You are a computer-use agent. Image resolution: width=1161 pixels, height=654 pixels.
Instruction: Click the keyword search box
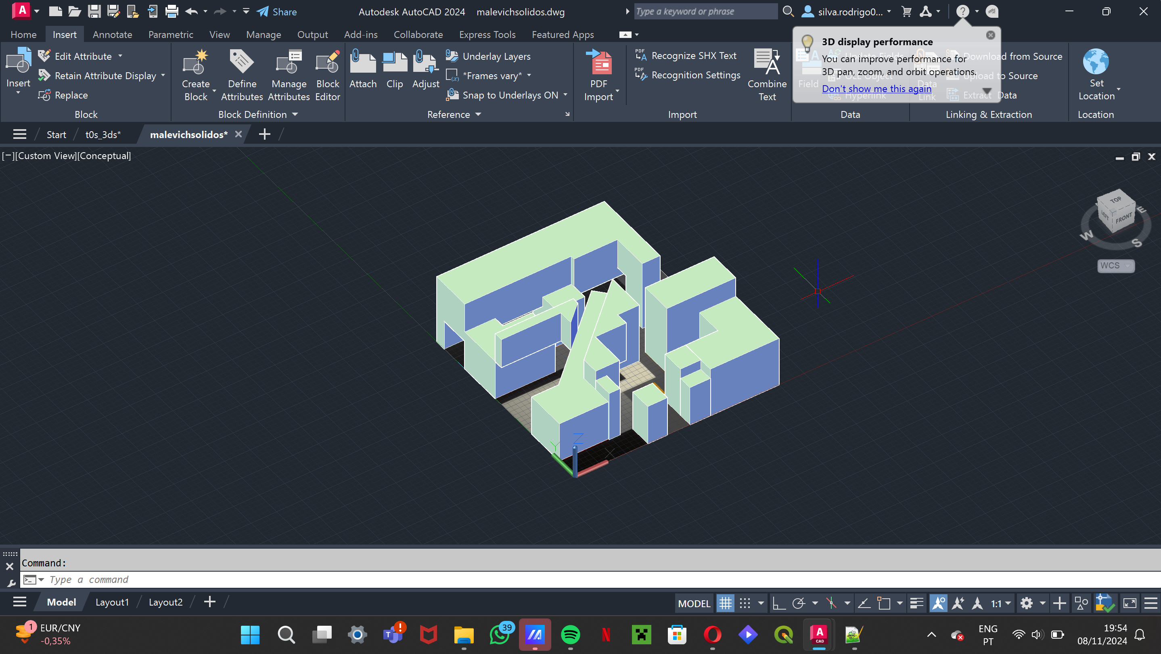[706, 11]
